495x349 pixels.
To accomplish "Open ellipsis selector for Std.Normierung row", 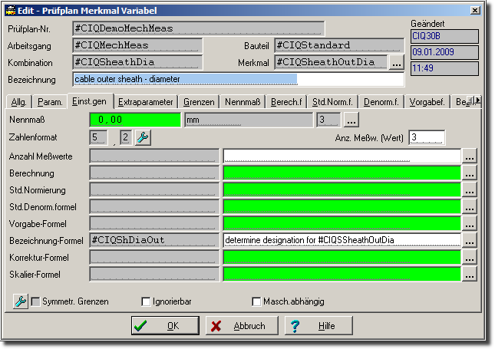I will pyautogui.click(x=470, y=189).
